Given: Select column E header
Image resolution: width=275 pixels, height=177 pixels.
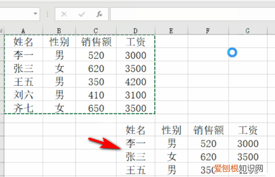Looking at the screenshot, I should (171, 31).
